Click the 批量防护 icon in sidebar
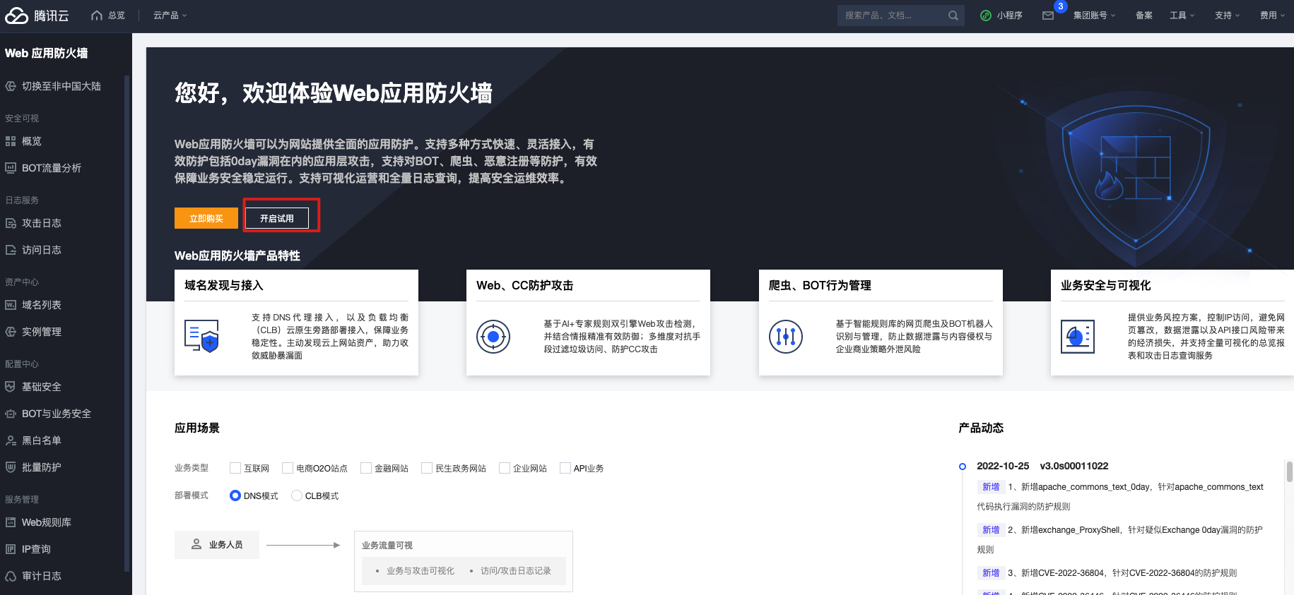The image size is (1294, 595). pos(11,467)
